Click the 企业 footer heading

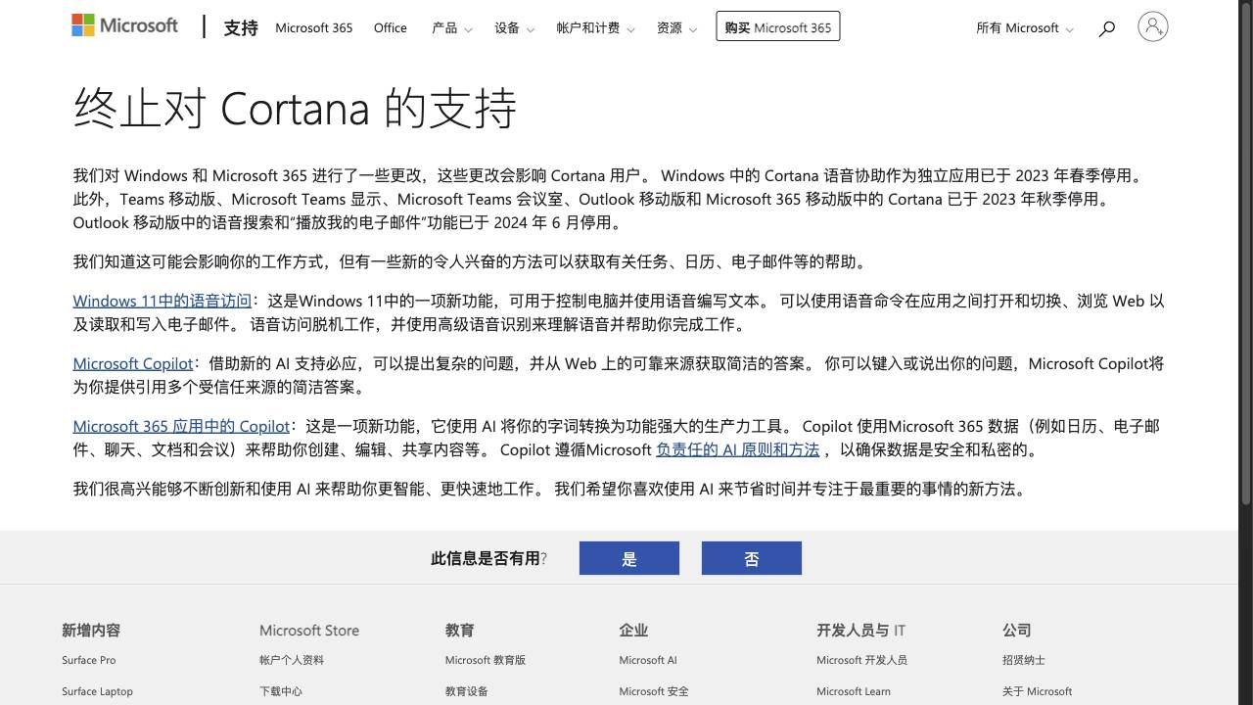click(x=633, y=631)
